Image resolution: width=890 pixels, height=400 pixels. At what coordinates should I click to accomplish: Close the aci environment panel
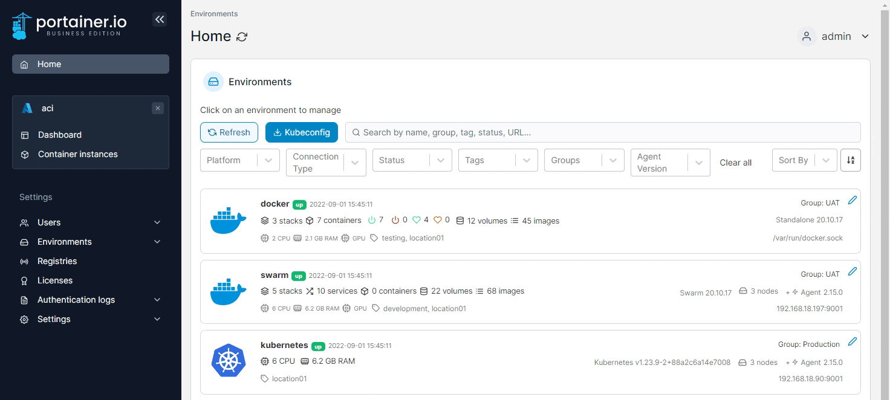click(158, 108)
